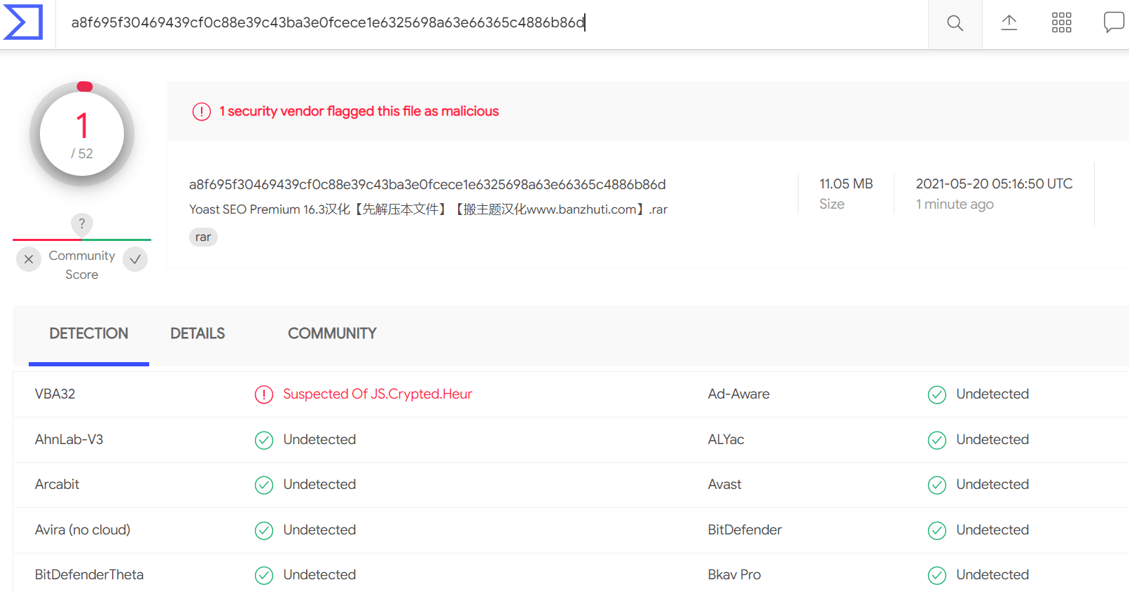Click the VBA32 vendor name
The image size is (1129, 594).
[55, 394]
